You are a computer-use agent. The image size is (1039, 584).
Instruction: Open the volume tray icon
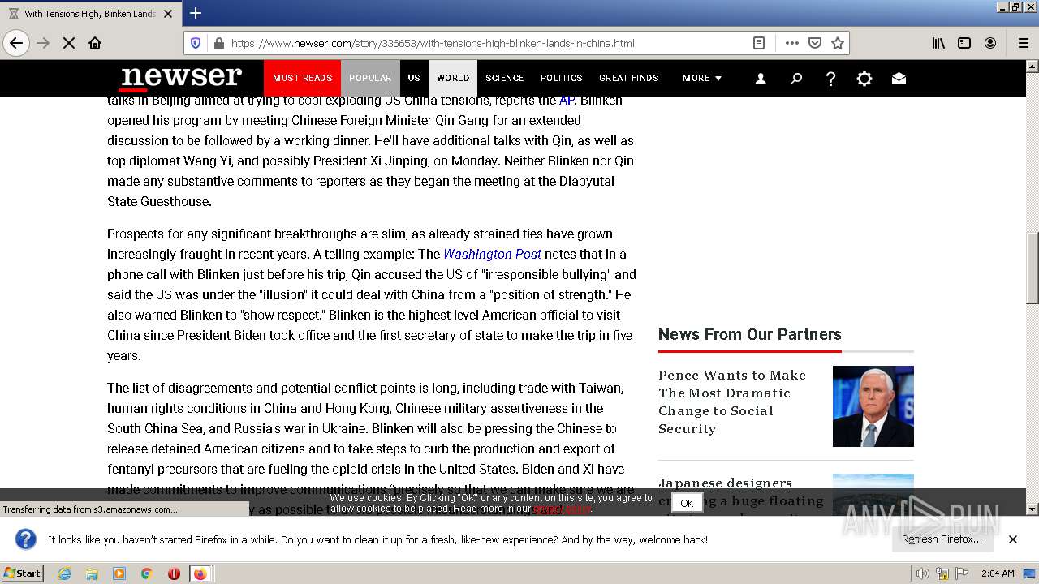(x=923, y=573)
